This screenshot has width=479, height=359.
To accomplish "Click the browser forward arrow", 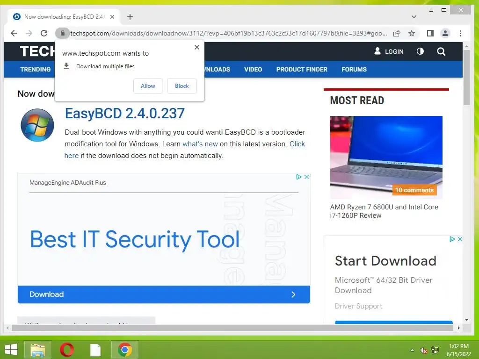I will [x=29, y=33].
